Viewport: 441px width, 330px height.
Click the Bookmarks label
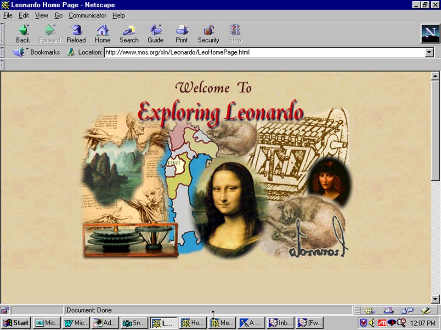click(45, 52)
